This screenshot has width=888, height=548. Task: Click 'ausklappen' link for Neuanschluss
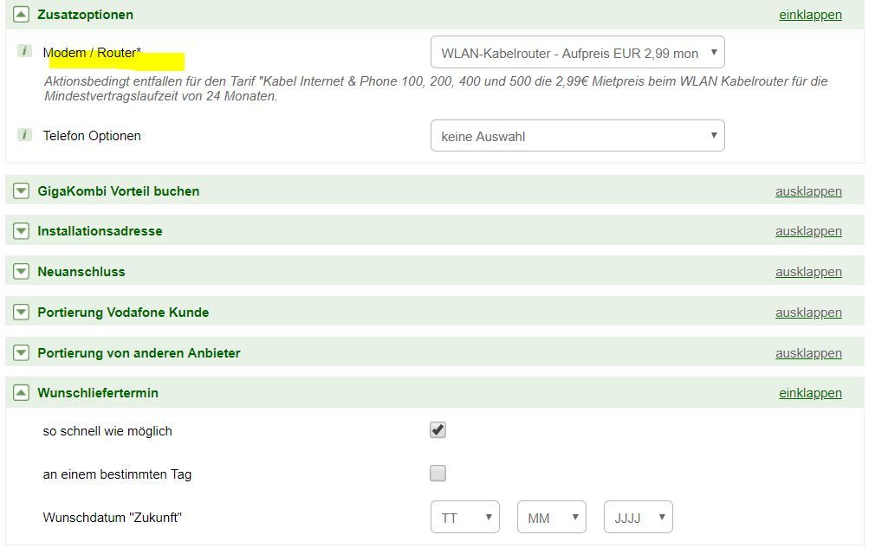coord(808,272)
